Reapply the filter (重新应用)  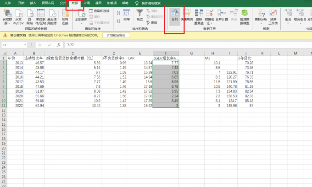(155, 16)
